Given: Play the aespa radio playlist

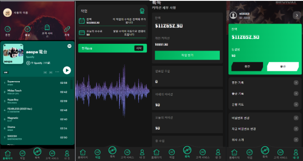Looking at the screenshot, I should click(x=67, y=70).
